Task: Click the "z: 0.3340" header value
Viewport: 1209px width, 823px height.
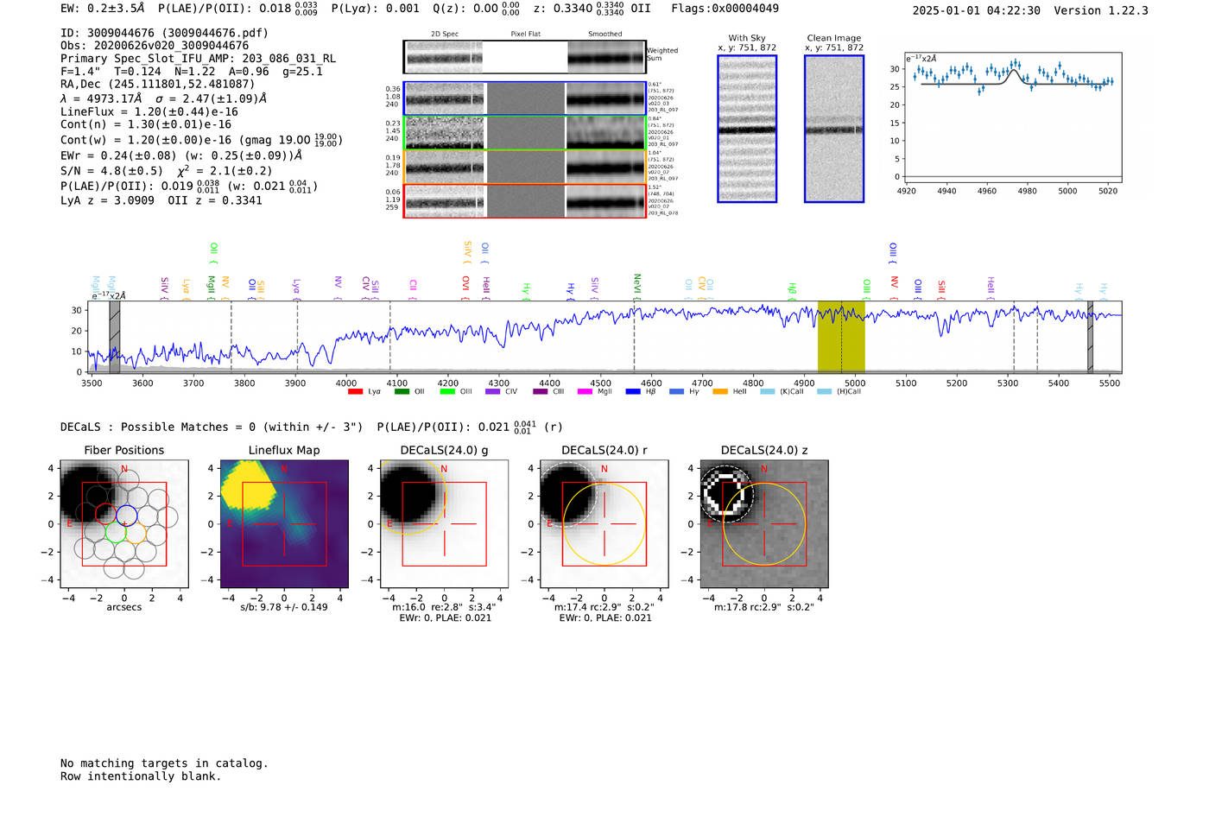Action: 579,9
